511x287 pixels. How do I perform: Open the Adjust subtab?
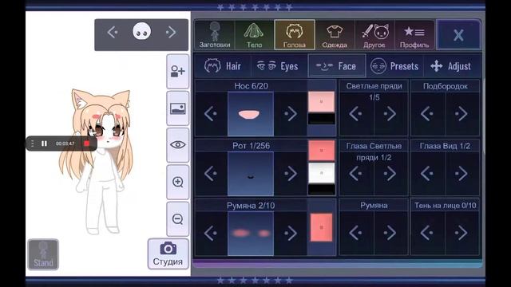point(451,66)
